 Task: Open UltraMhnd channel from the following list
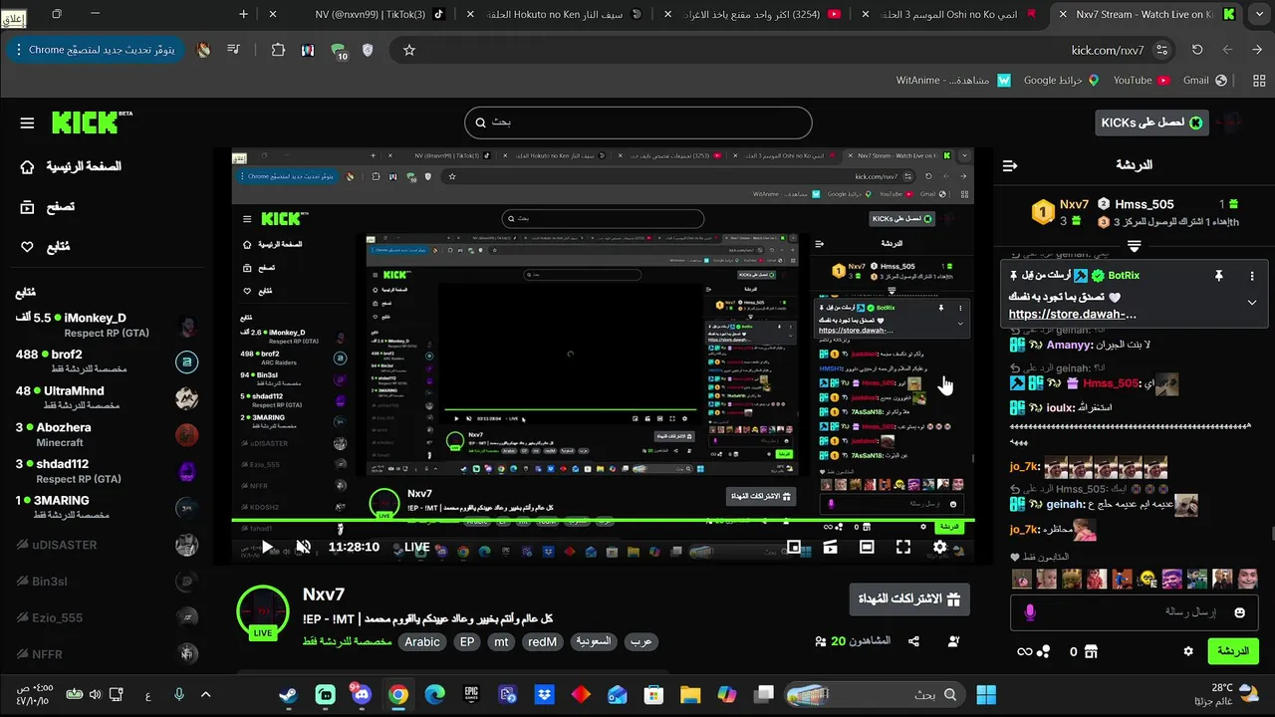[107, 398]
